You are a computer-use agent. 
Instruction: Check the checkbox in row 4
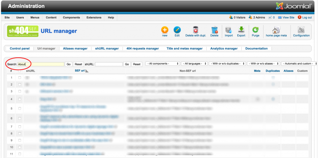pos(19,99)
